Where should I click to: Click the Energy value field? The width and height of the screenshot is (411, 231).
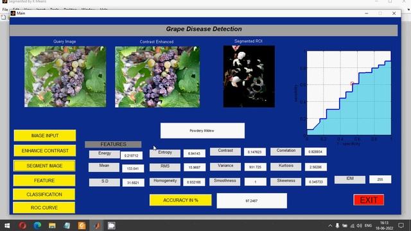pos(132,155)
